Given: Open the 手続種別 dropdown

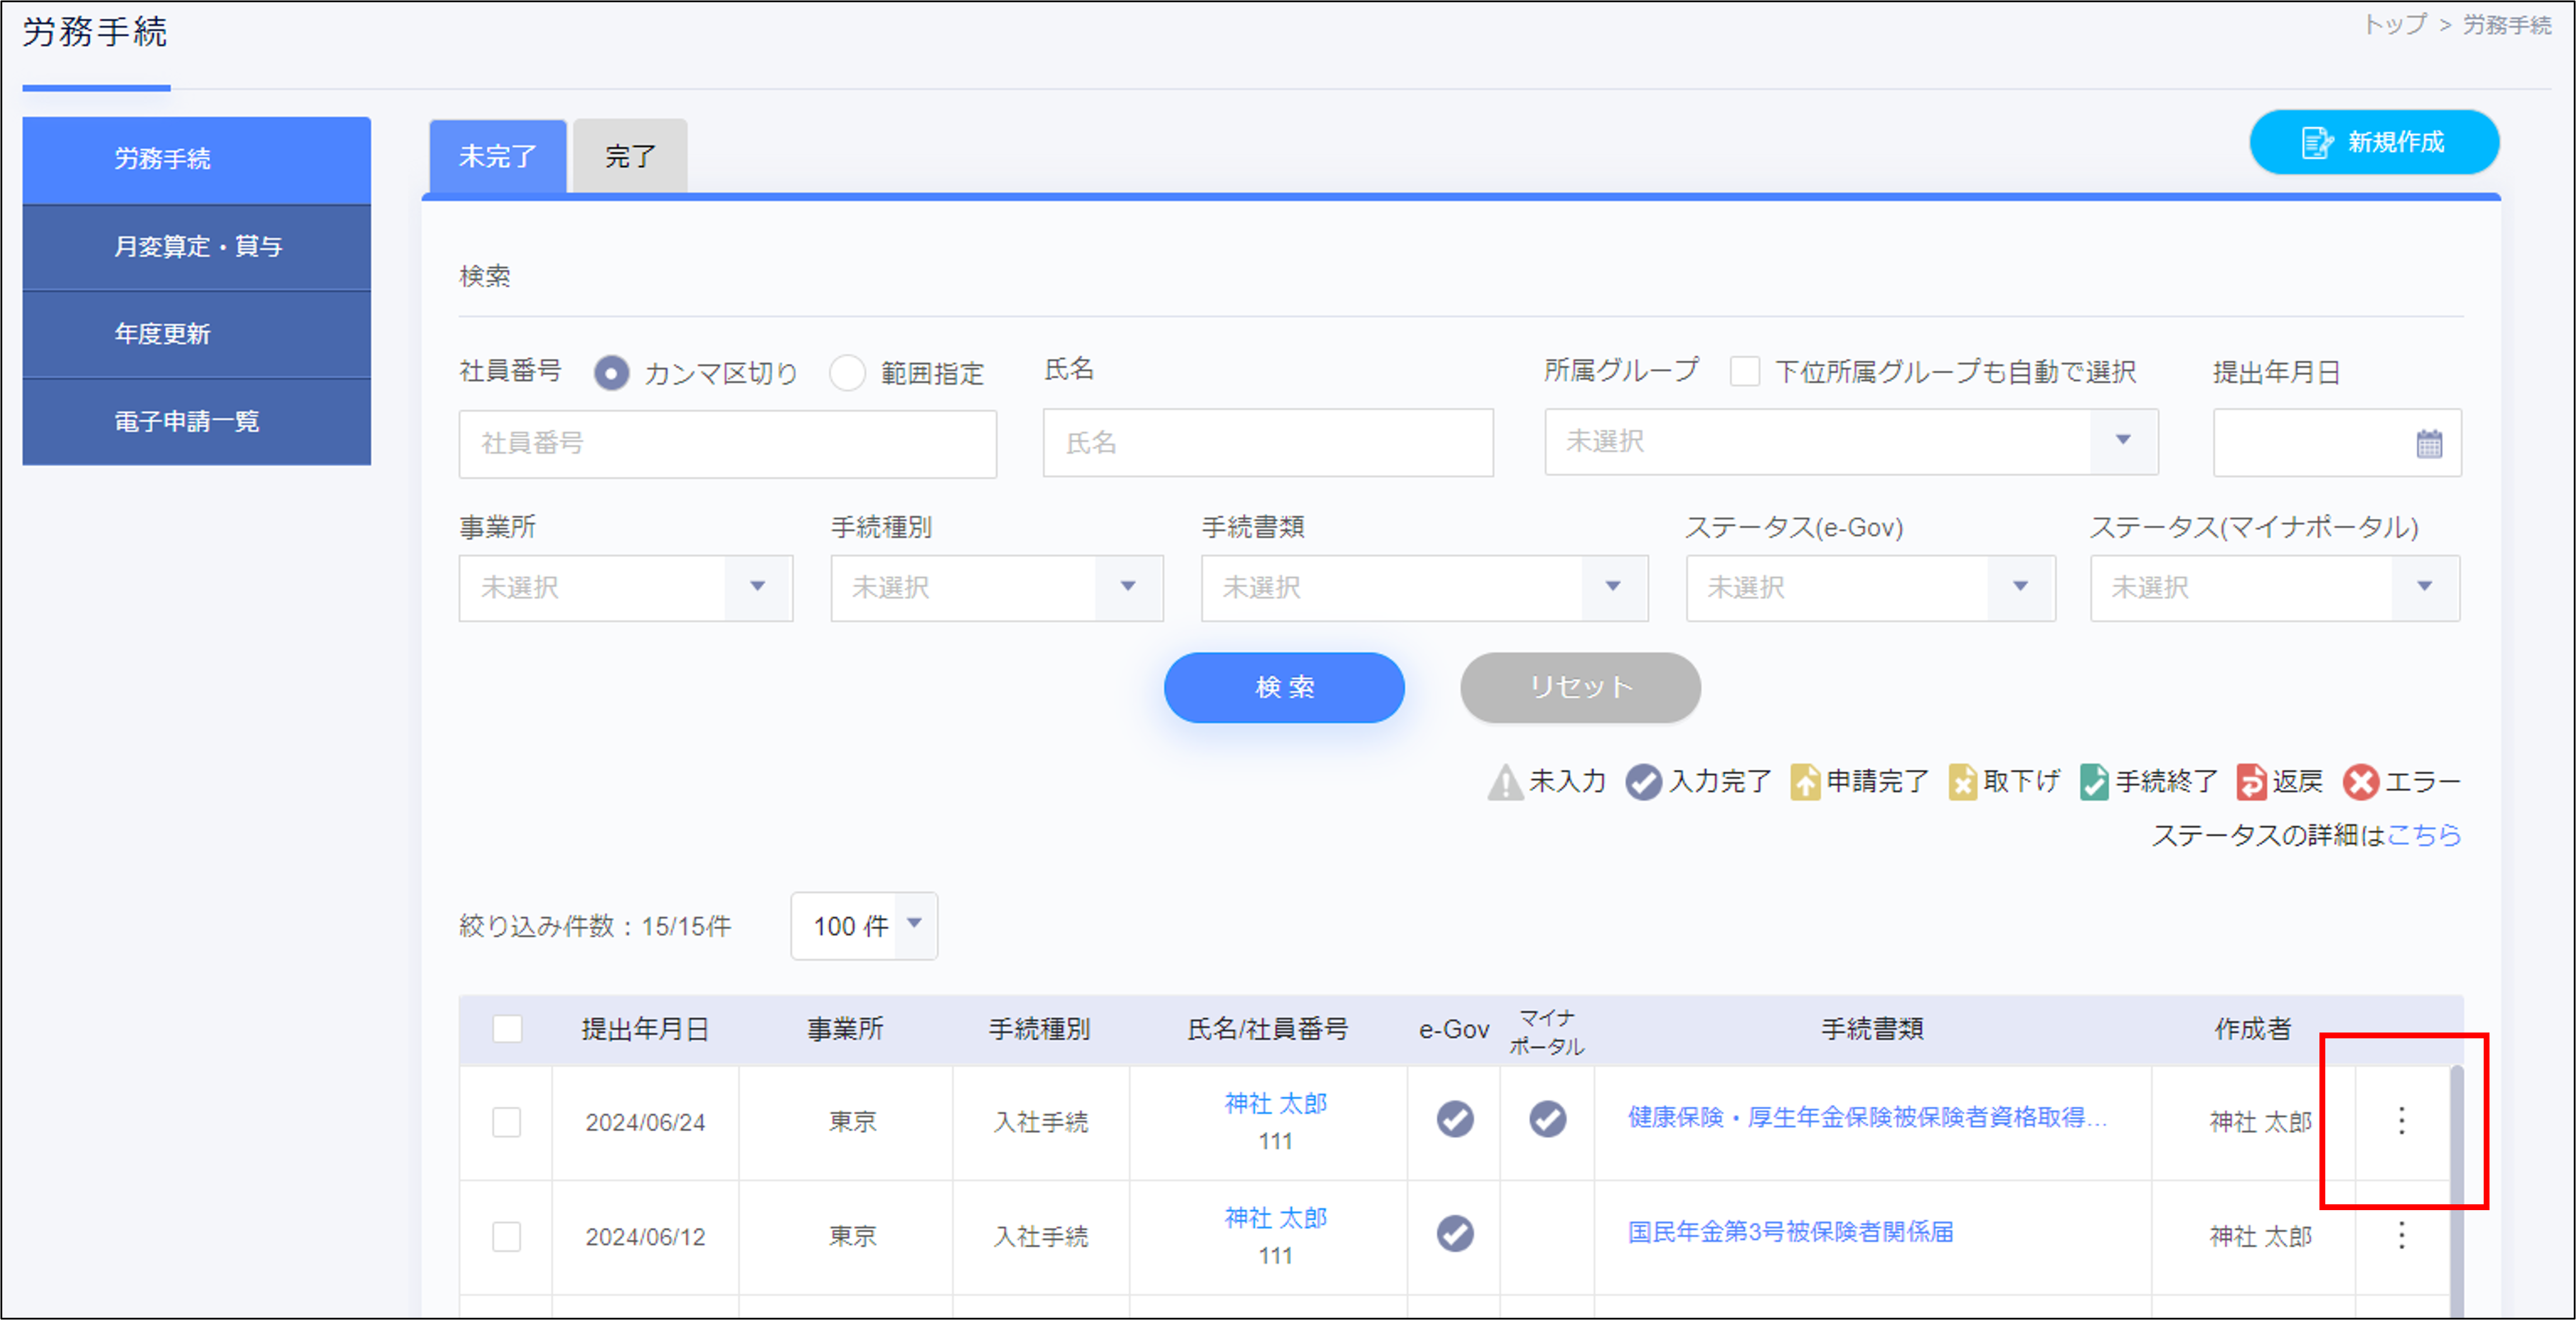Looking at the screenshot, I should point(997,588).
